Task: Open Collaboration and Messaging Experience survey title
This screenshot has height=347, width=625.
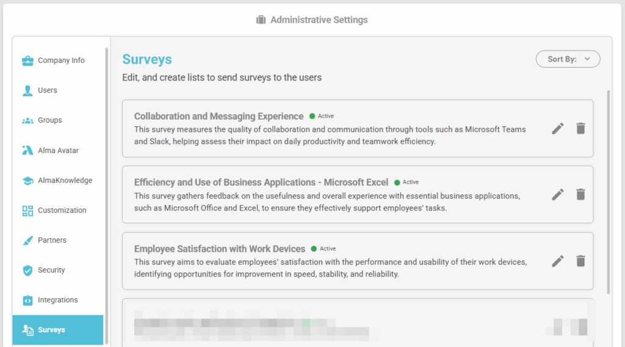Action: [219, 116]
